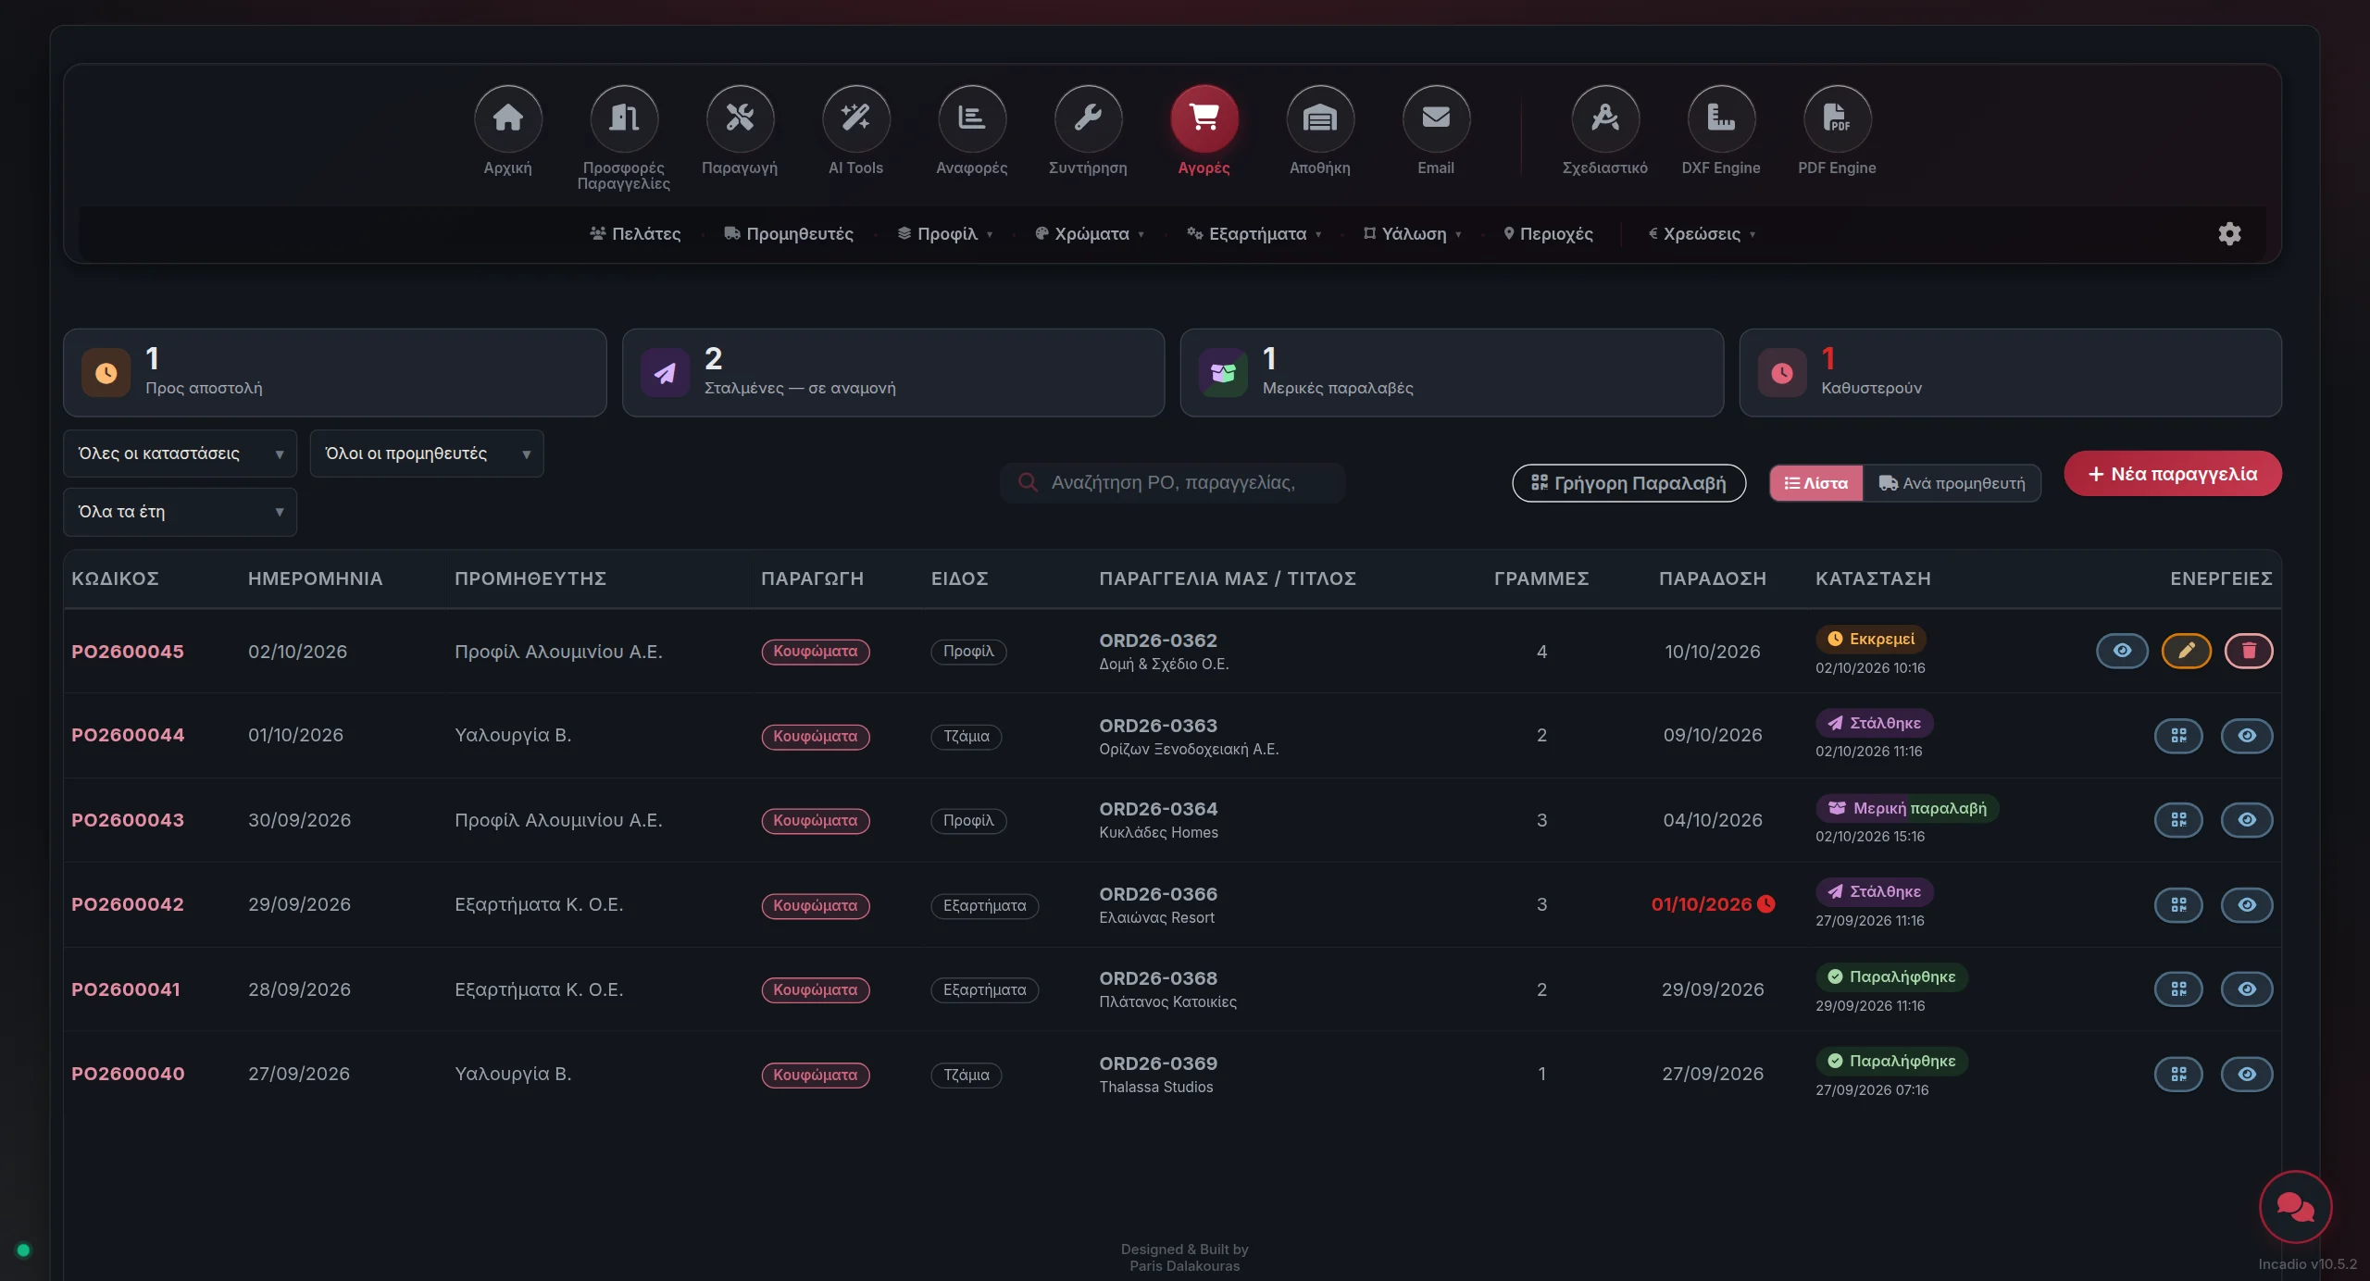Expand the Χρεώσεις submenu
This screenshot has width=2370, height=1281.
(x=1702, y=234)
